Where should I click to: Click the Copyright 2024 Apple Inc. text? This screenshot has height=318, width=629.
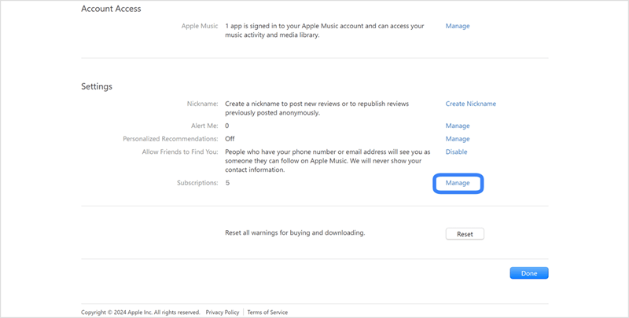pyautogui.click(x=141, y=313)
